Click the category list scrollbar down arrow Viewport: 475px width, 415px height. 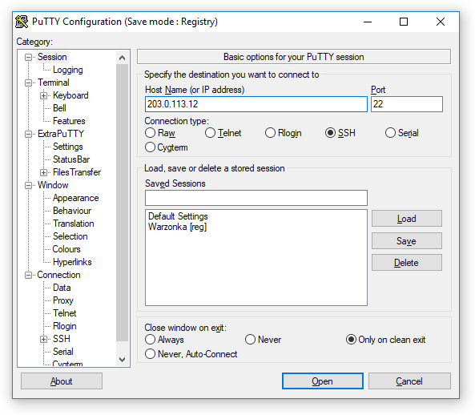pos(122,360)
